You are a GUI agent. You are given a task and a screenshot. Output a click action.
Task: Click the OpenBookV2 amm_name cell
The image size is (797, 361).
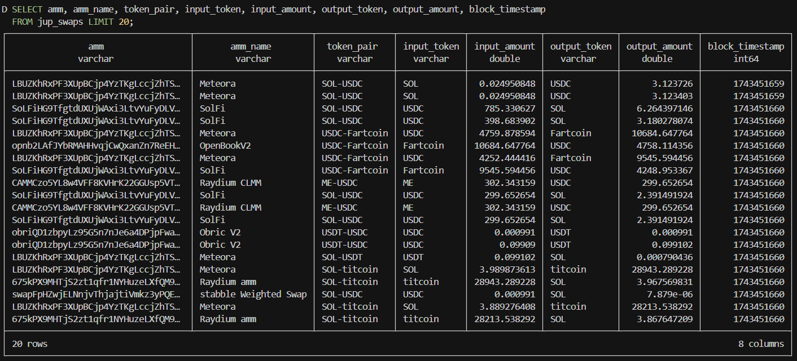pos(225,145)
